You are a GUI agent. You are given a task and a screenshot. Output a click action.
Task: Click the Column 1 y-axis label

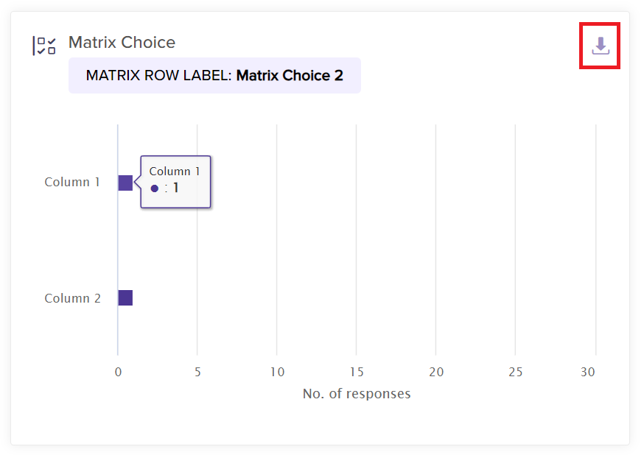[x=72, y=182]
